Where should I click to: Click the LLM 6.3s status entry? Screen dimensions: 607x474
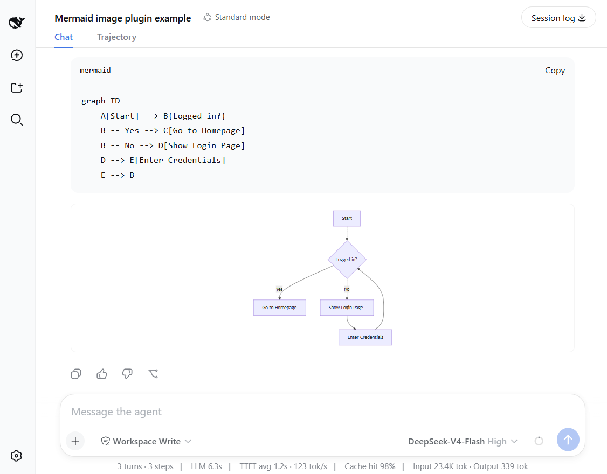pos(206,466)
